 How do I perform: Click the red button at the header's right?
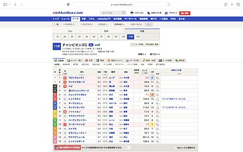[x=185, y=13]
